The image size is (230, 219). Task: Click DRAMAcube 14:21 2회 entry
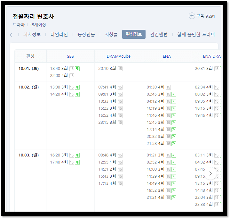pos(110,169)
